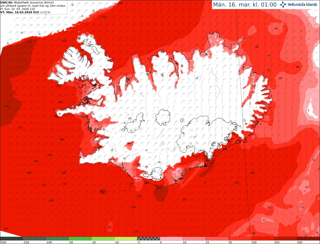Click the map value 92 in the southern sea

click(x=109, y=227)
